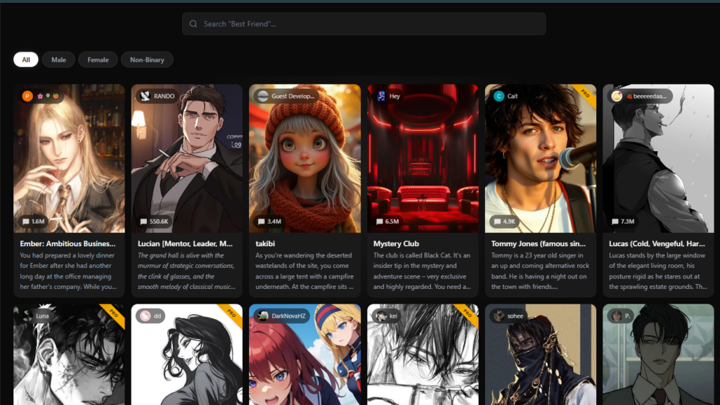Open creator Hey's profile badge

coord(389,96)
